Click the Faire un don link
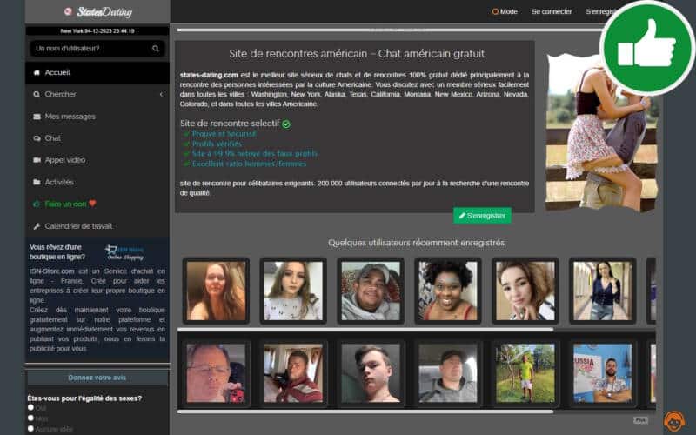 (65, 204)
